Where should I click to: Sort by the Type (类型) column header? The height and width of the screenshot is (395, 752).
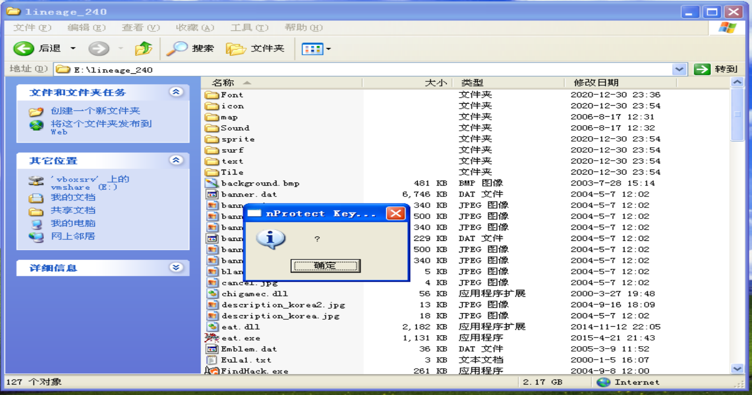coord(509,83)
